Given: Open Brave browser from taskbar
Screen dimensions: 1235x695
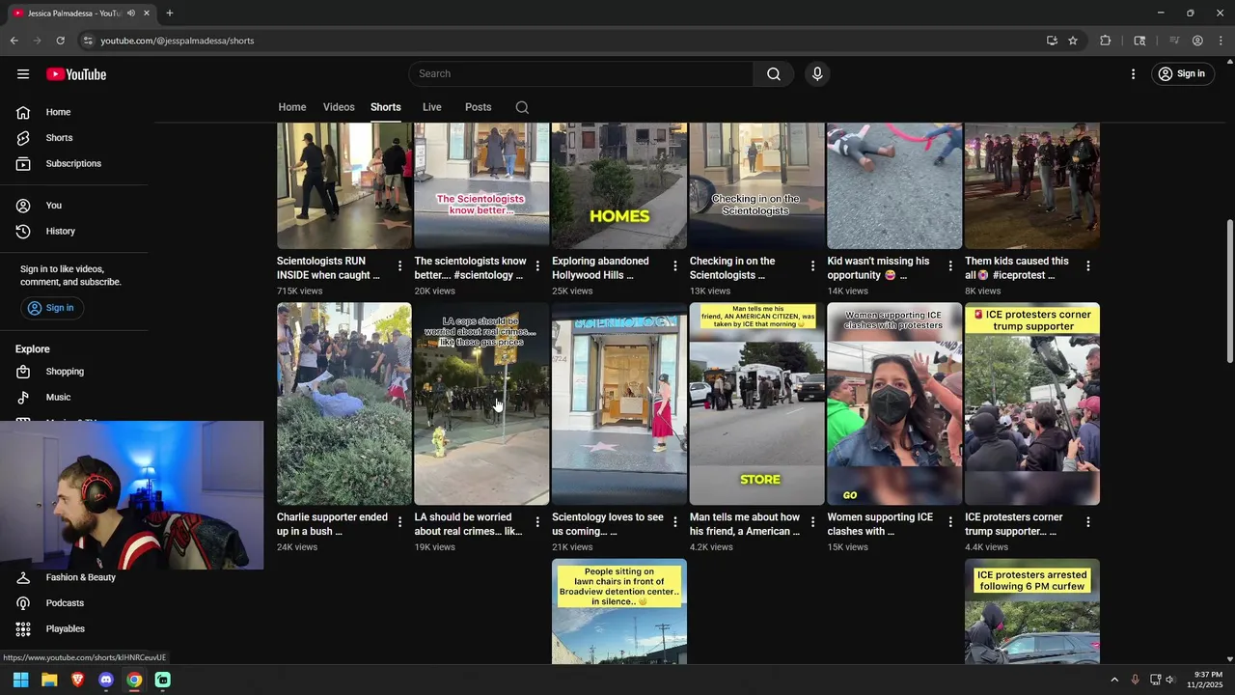Looking at the screenshot, I should pos(77,680).
